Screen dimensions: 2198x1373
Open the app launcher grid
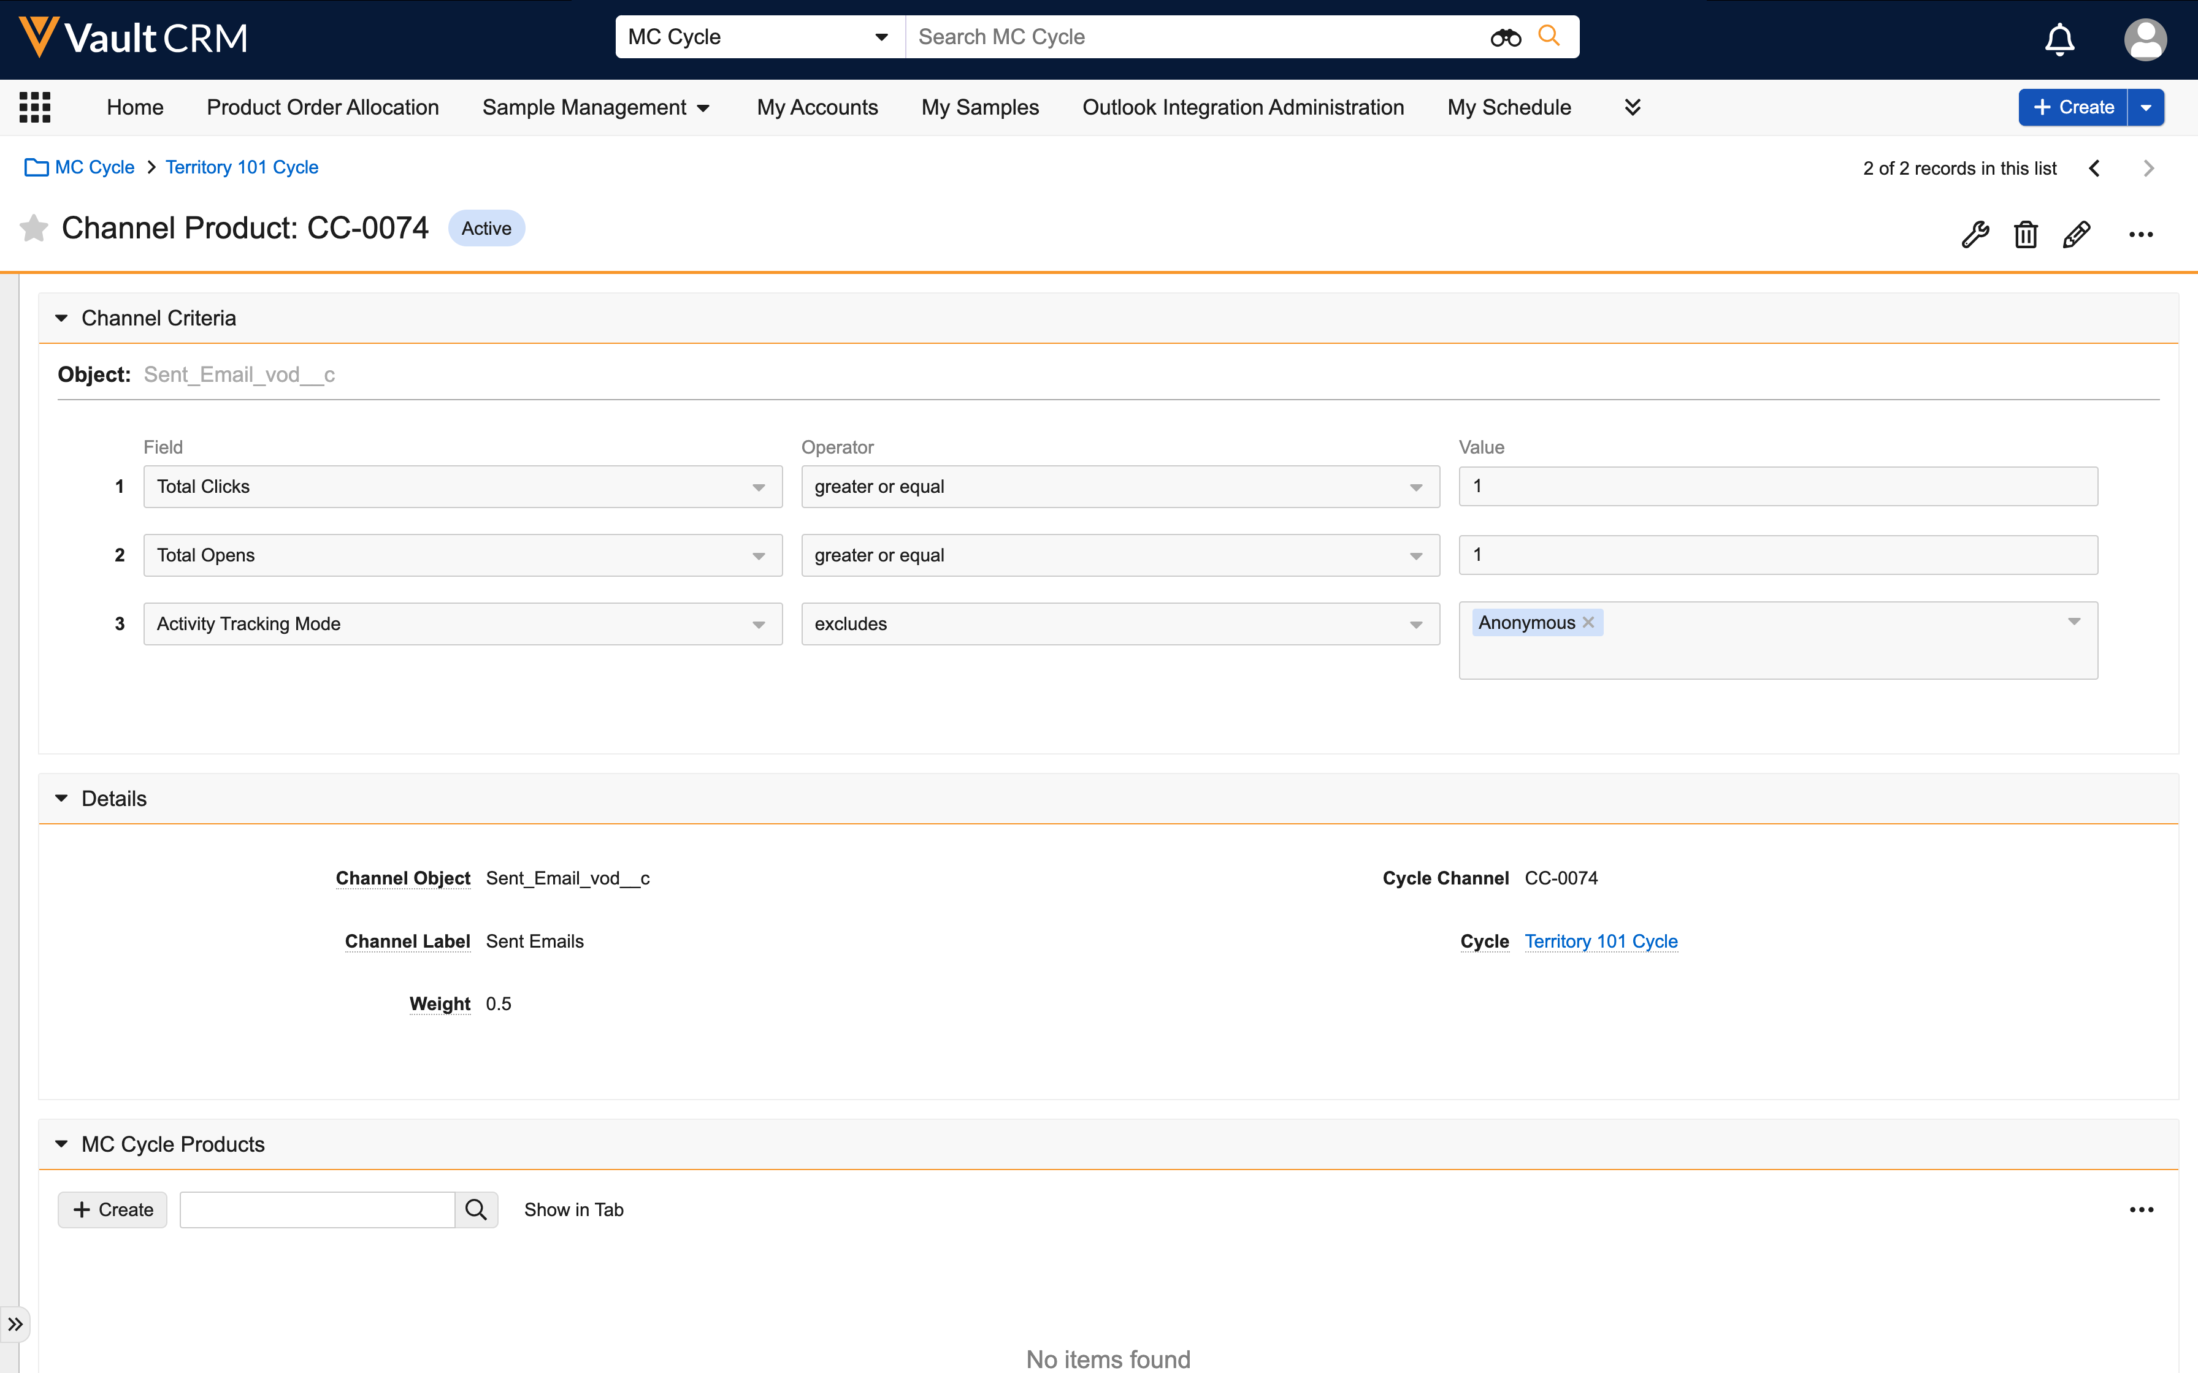pyautogui.click(x=34, y=107)
